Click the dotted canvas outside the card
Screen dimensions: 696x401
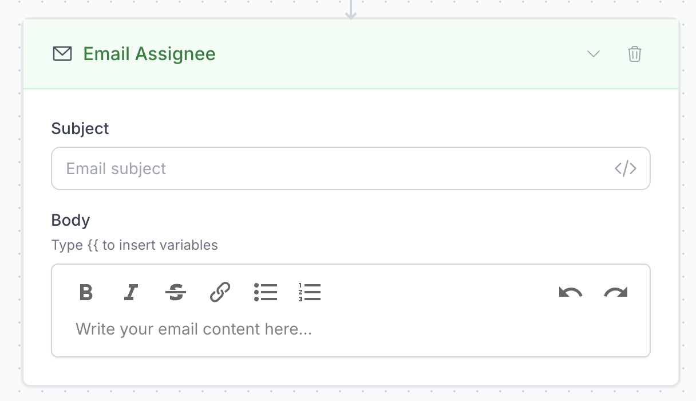688,200
